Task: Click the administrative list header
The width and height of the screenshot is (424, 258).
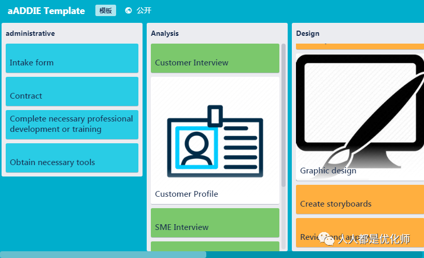Action: click(x=30, y=33)
